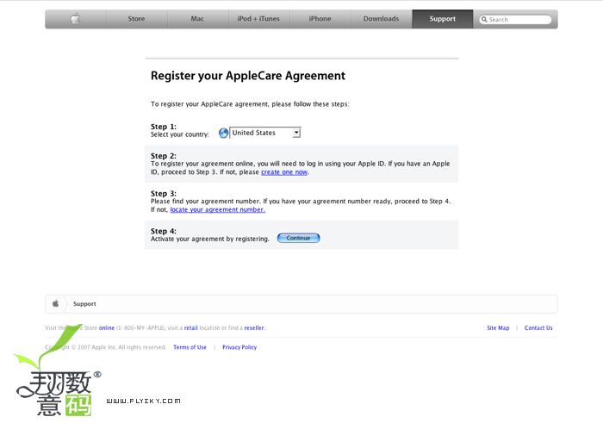Open the 'online' store link
This screenshot has width=603, height=423.
point(107,328)
